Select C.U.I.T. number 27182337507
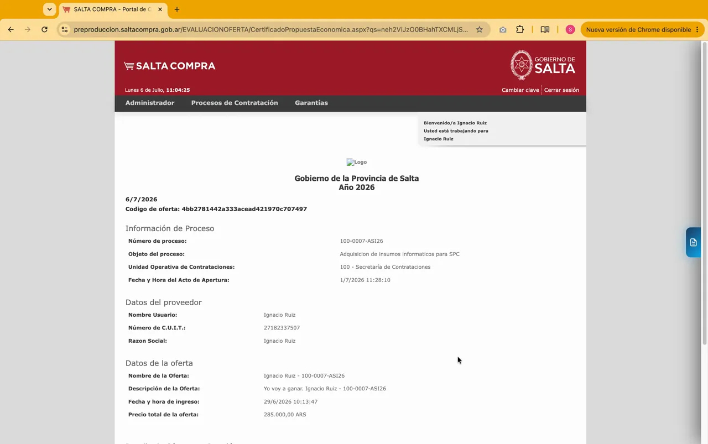The width and height of the screenshot is (708, 444). 282,328
